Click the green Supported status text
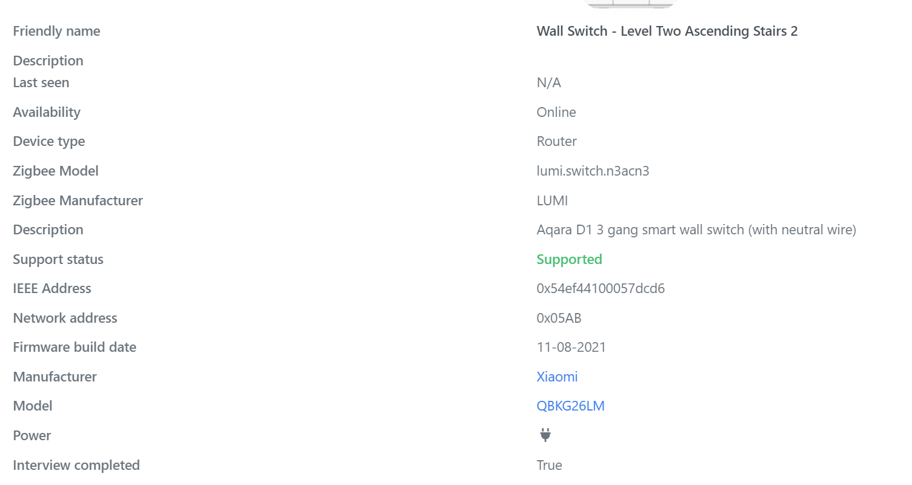The image size is (912, 485). 569,259
